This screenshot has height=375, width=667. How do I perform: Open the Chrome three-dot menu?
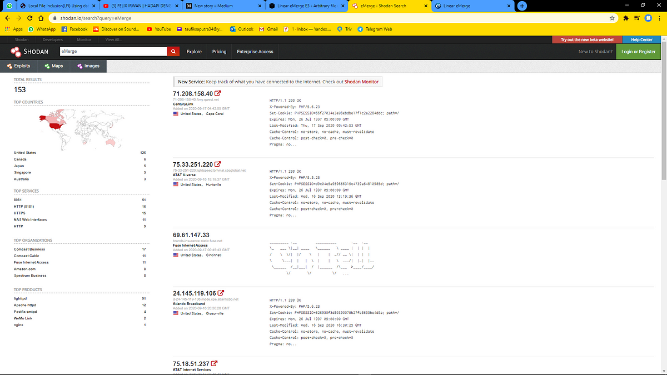coord(660,18)
